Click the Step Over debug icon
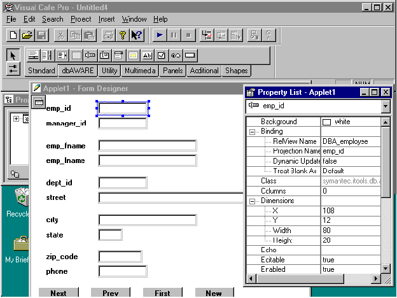Viewport: 397px width, 298px height. (x=221, y=35)
